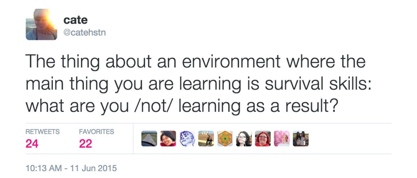Click the blue sketch drawing avatar
417x178 pixels.
(x=187, y=139)
